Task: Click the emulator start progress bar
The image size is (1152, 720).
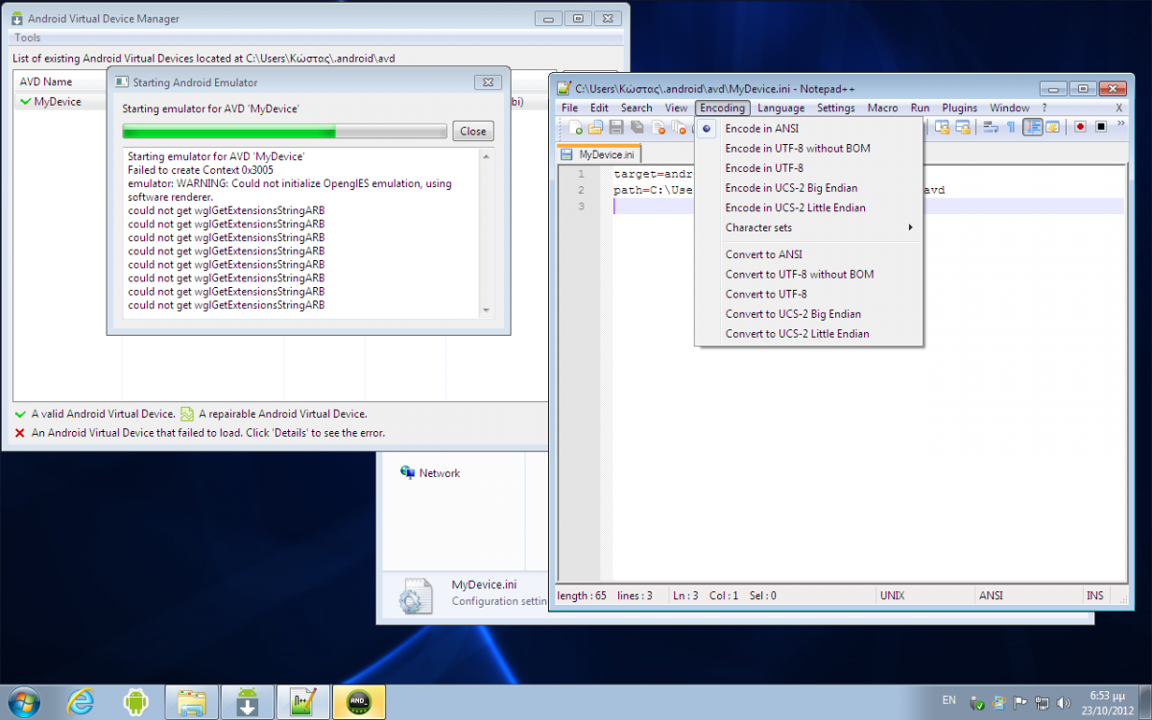Action: coord(284,132)
